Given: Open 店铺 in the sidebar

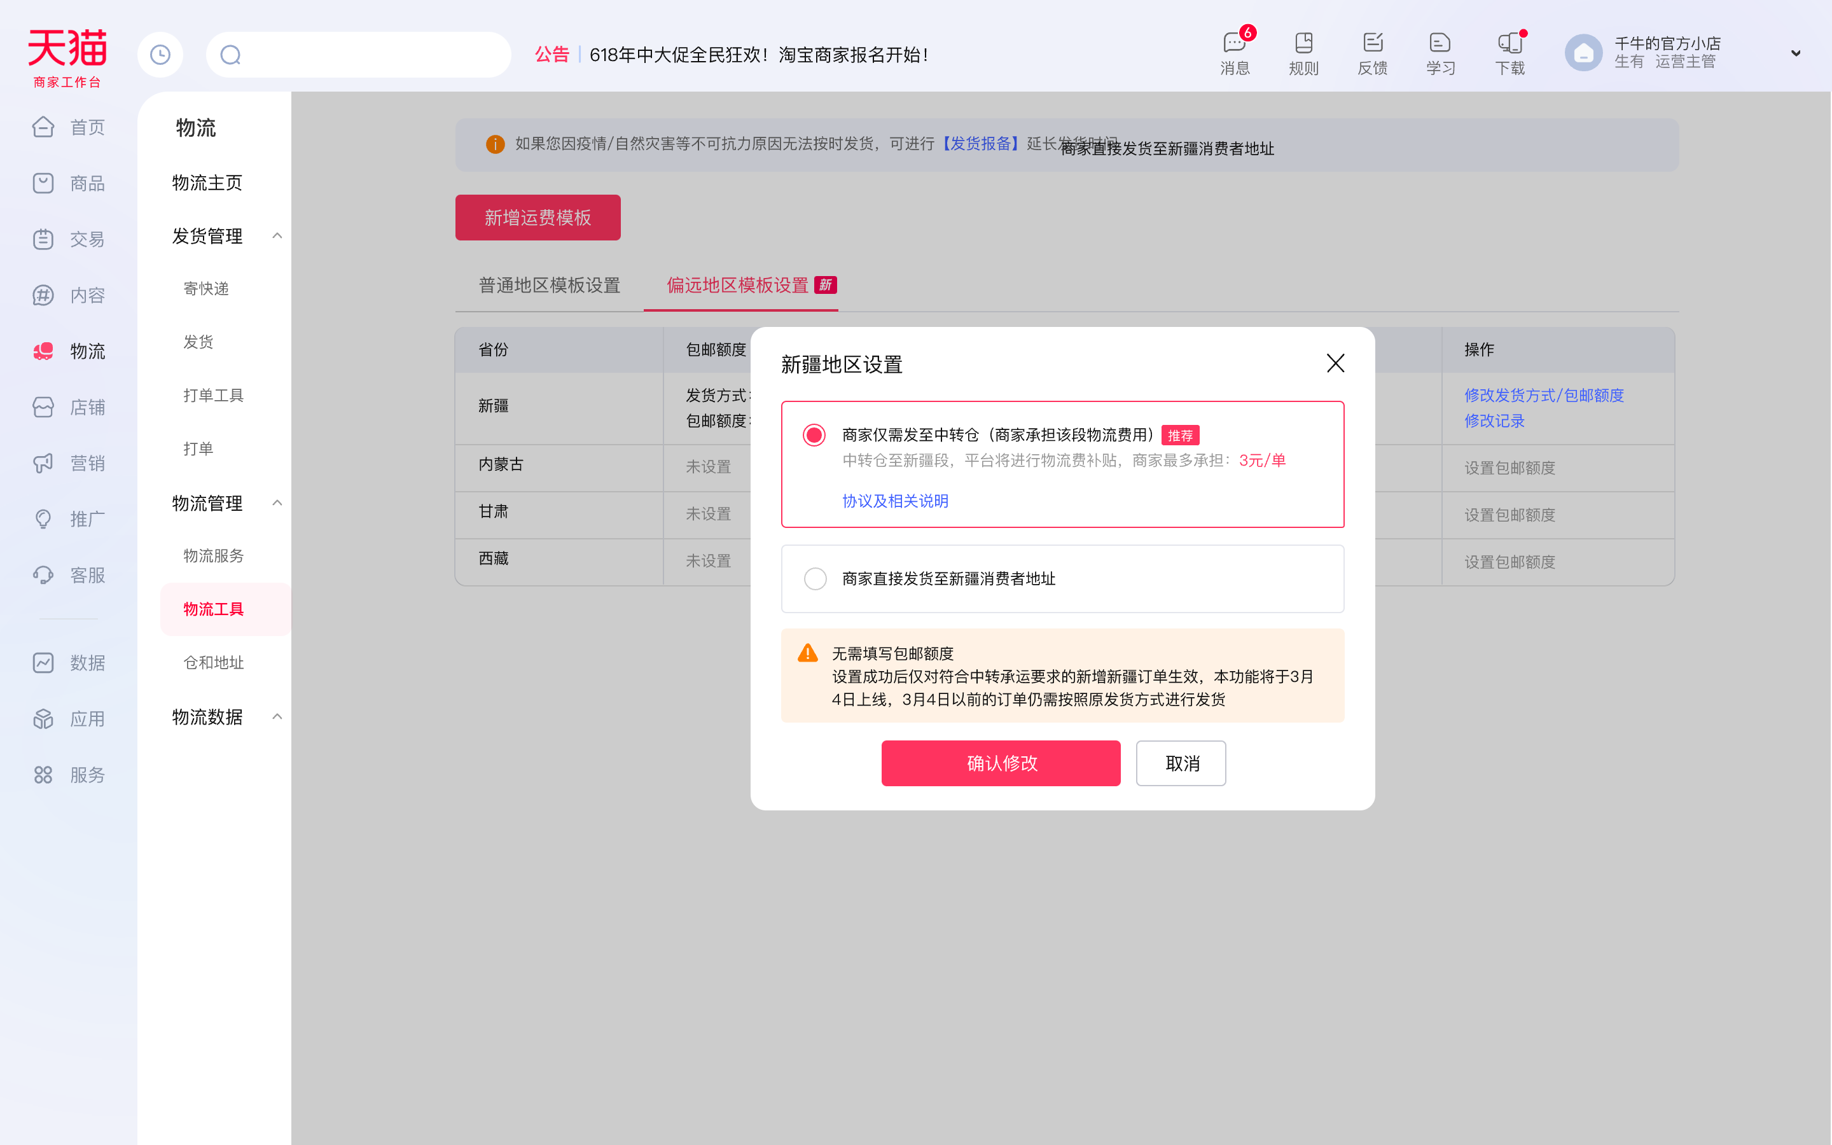Looking at the screenshot, I should (68, 407).
